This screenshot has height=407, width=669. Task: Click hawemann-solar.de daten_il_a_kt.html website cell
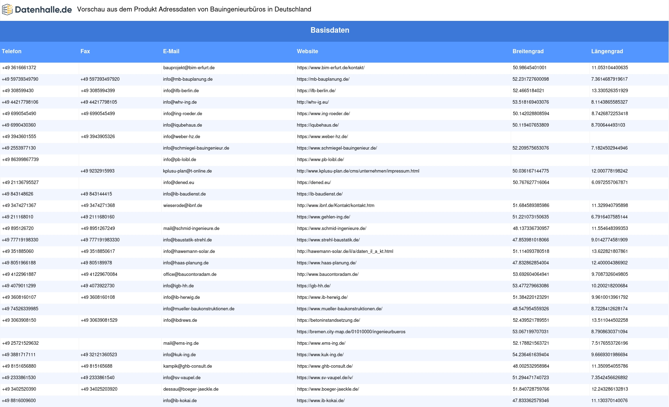click(x=345, y=252)
